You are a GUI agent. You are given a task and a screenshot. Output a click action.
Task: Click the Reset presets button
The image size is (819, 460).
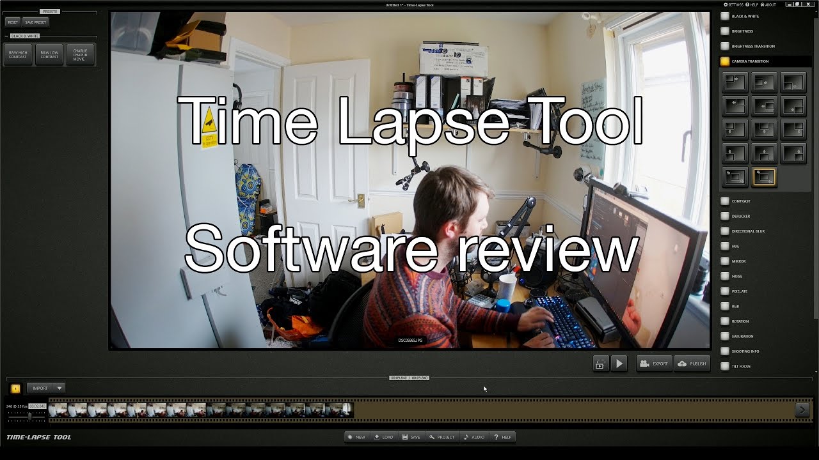(x=13, y=22)
